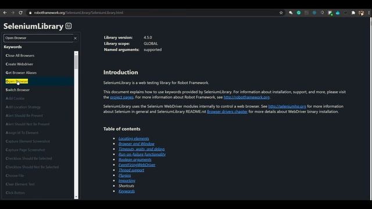Select the Get Browser Aliases keyword

[21, 73]
